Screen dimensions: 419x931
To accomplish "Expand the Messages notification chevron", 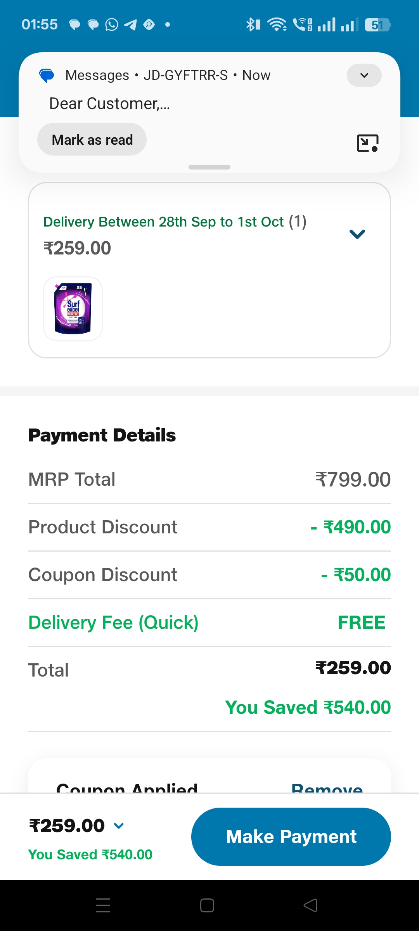I will pyautogui.click(x=364, y=75).
